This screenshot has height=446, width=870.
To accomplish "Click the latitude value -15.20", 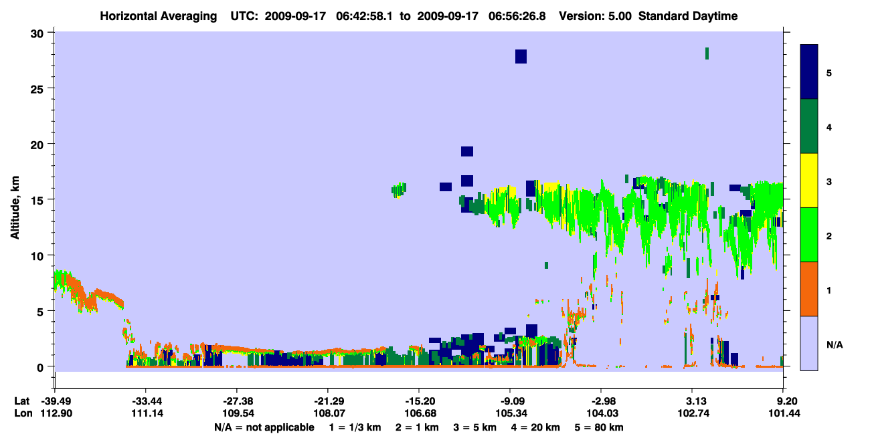I will pos(419,401).
